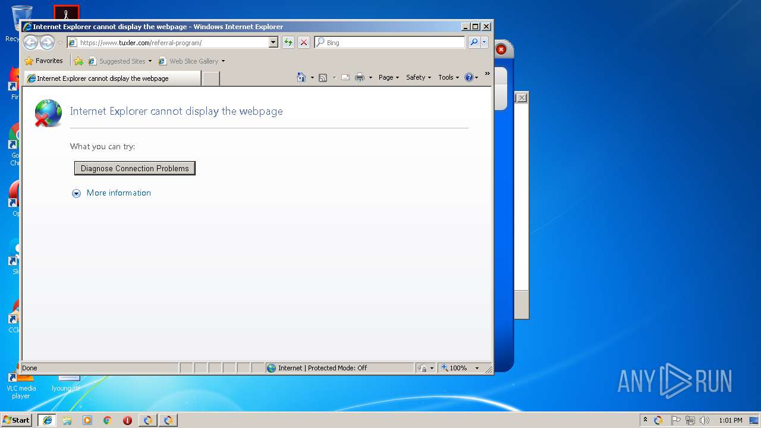
Task: Refresh the page with green arrows icon
Action: point(288,42)
